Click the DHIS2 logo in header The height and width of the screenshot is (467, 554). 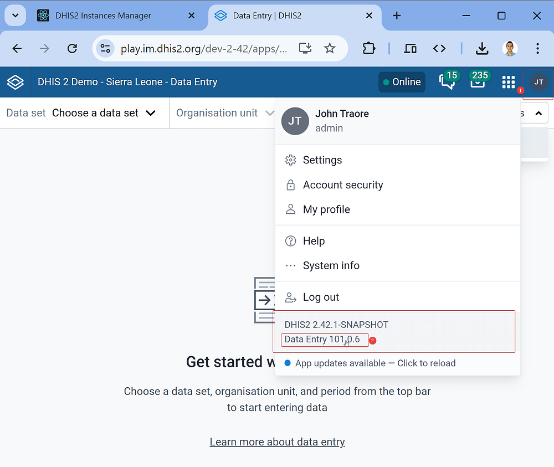[16, 83]
